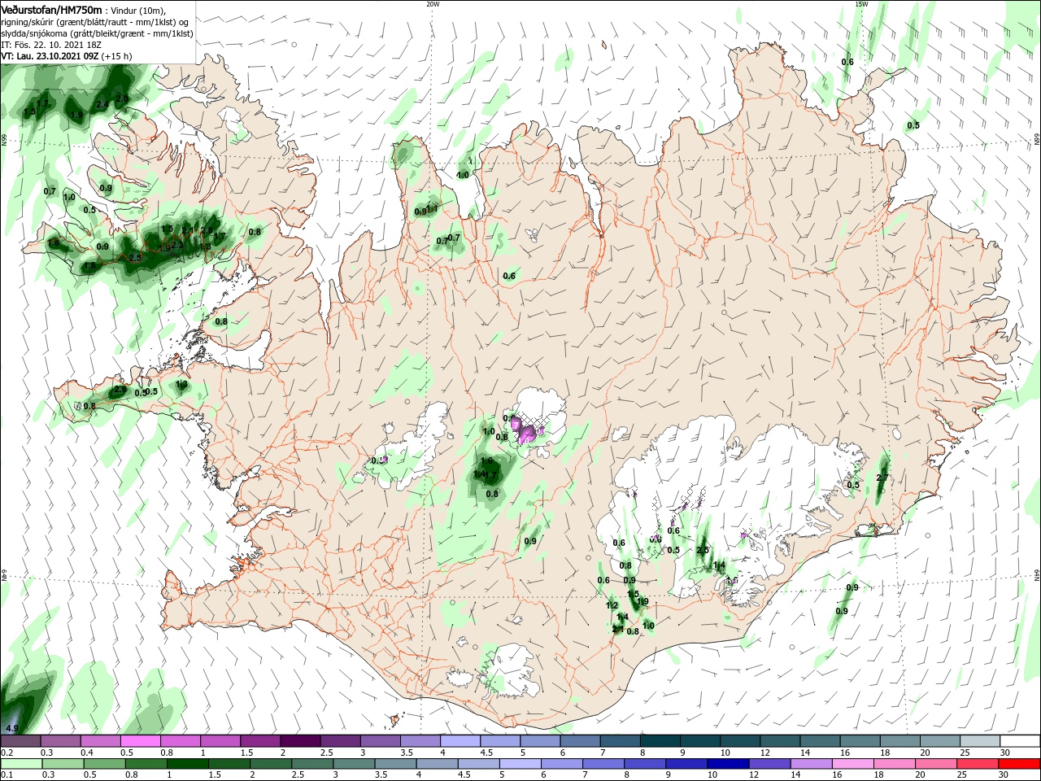
Task: Select the grey-blue 4 rain legend swatch
Action: [x=438, y=764]
